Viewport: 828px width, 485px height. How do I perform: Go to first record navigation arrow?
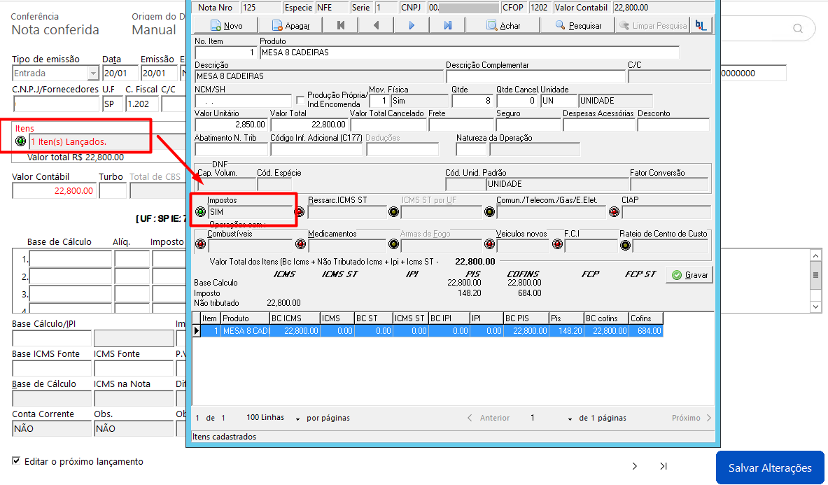click(x=341, y=25)
